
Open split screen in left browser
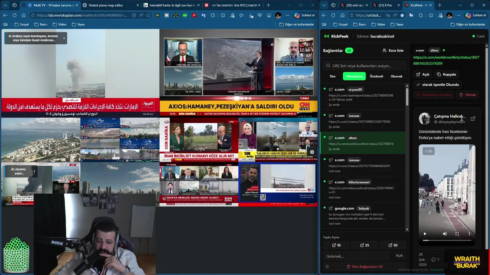coord(223,15)
